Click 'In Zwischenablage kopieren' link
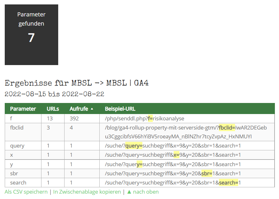This screenshot has height=199, width=279. [87, 192]
